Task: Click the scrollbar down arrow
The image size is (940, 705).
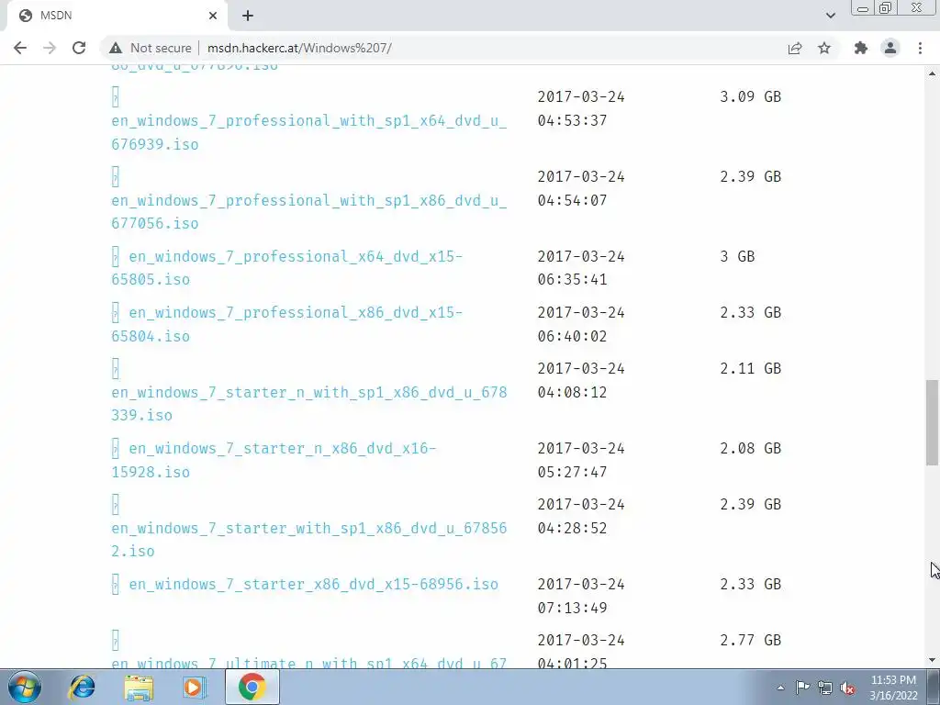Action: [x=932, y=661]
